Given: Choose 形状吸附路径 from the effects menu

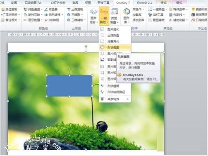Looking at the screenshot, I should tap(115, 92).
